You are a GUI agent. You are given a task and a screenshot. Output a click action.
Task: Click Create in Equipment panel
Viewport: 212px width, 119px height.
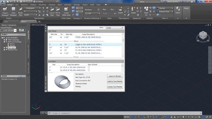(133, 11)
